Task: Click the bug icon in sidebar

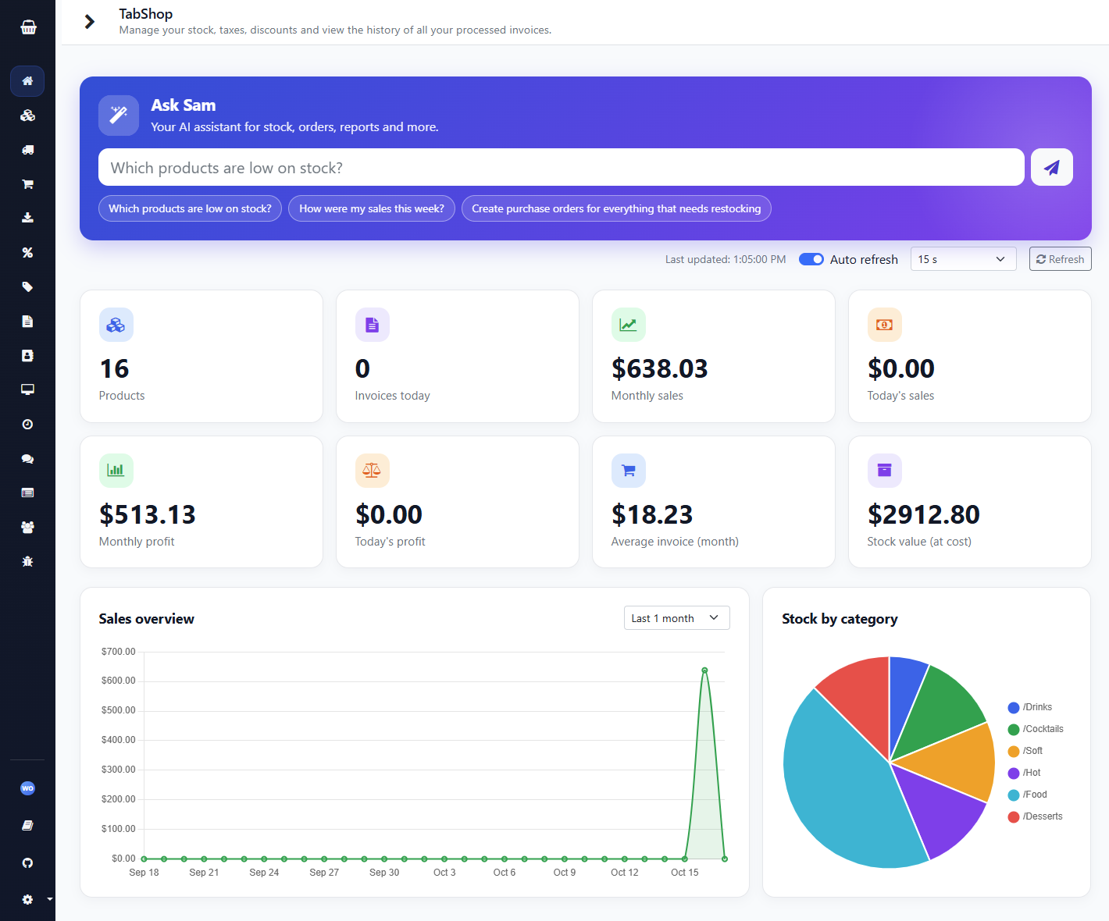Action: [x=27, y=562]
